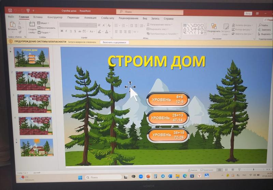Click Восстановить reset button
The image size is (273, 190).
coord(46,28)
